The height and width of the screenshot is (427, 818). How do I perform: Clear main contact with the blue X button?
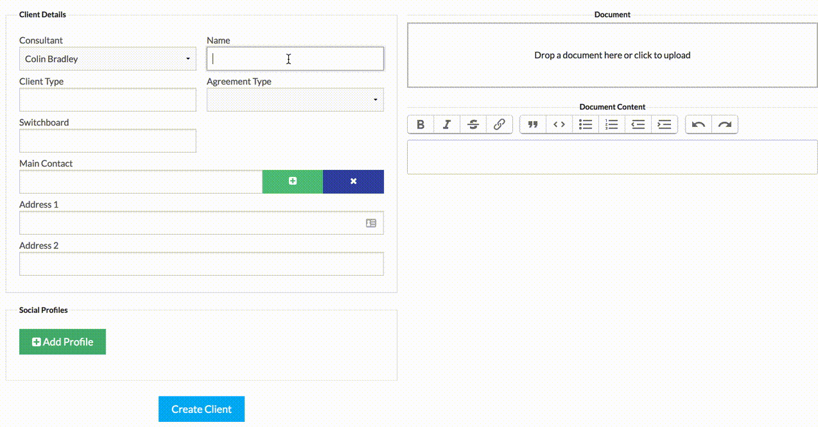353,181
